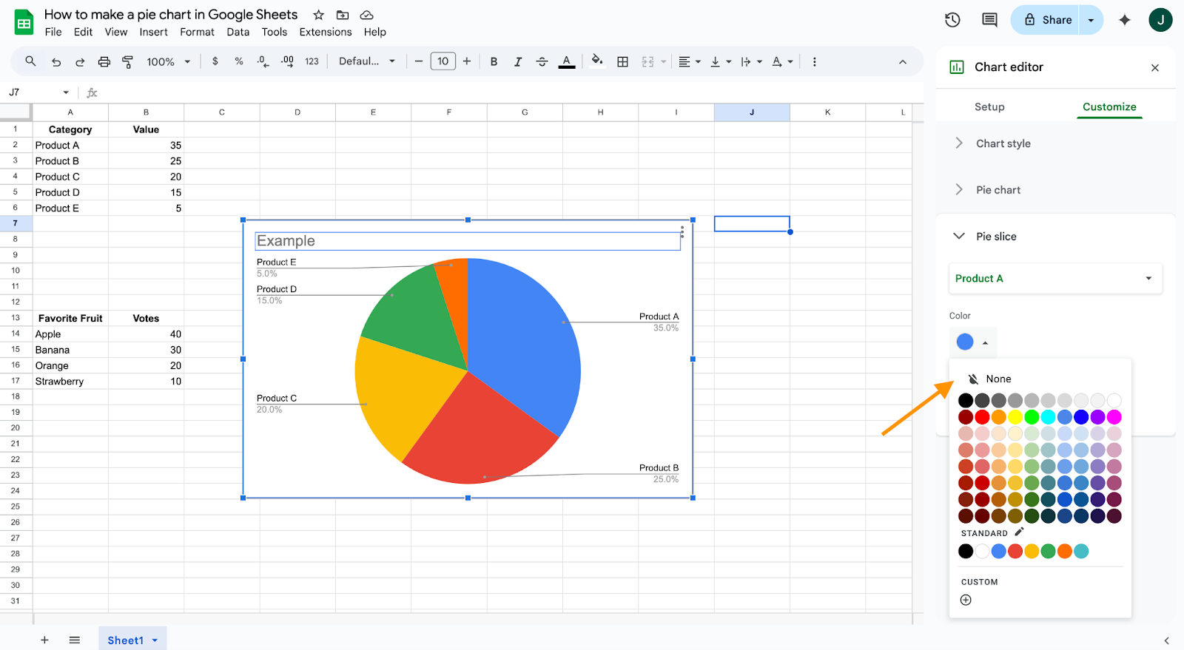Increase the font size
The width and height of the screenshot is (1184, 650).
[467, 61]
